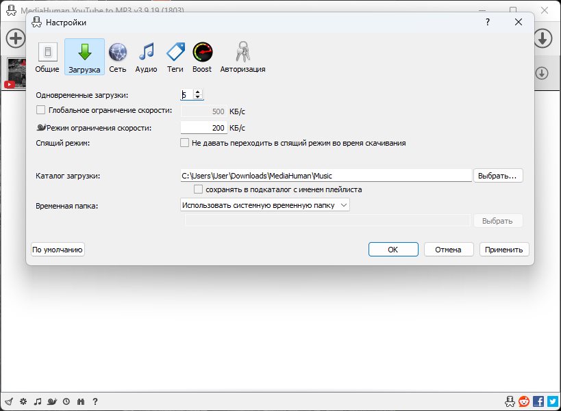
Task: Expand the Временная папка dropdown
Action: [x=264, y=204]
